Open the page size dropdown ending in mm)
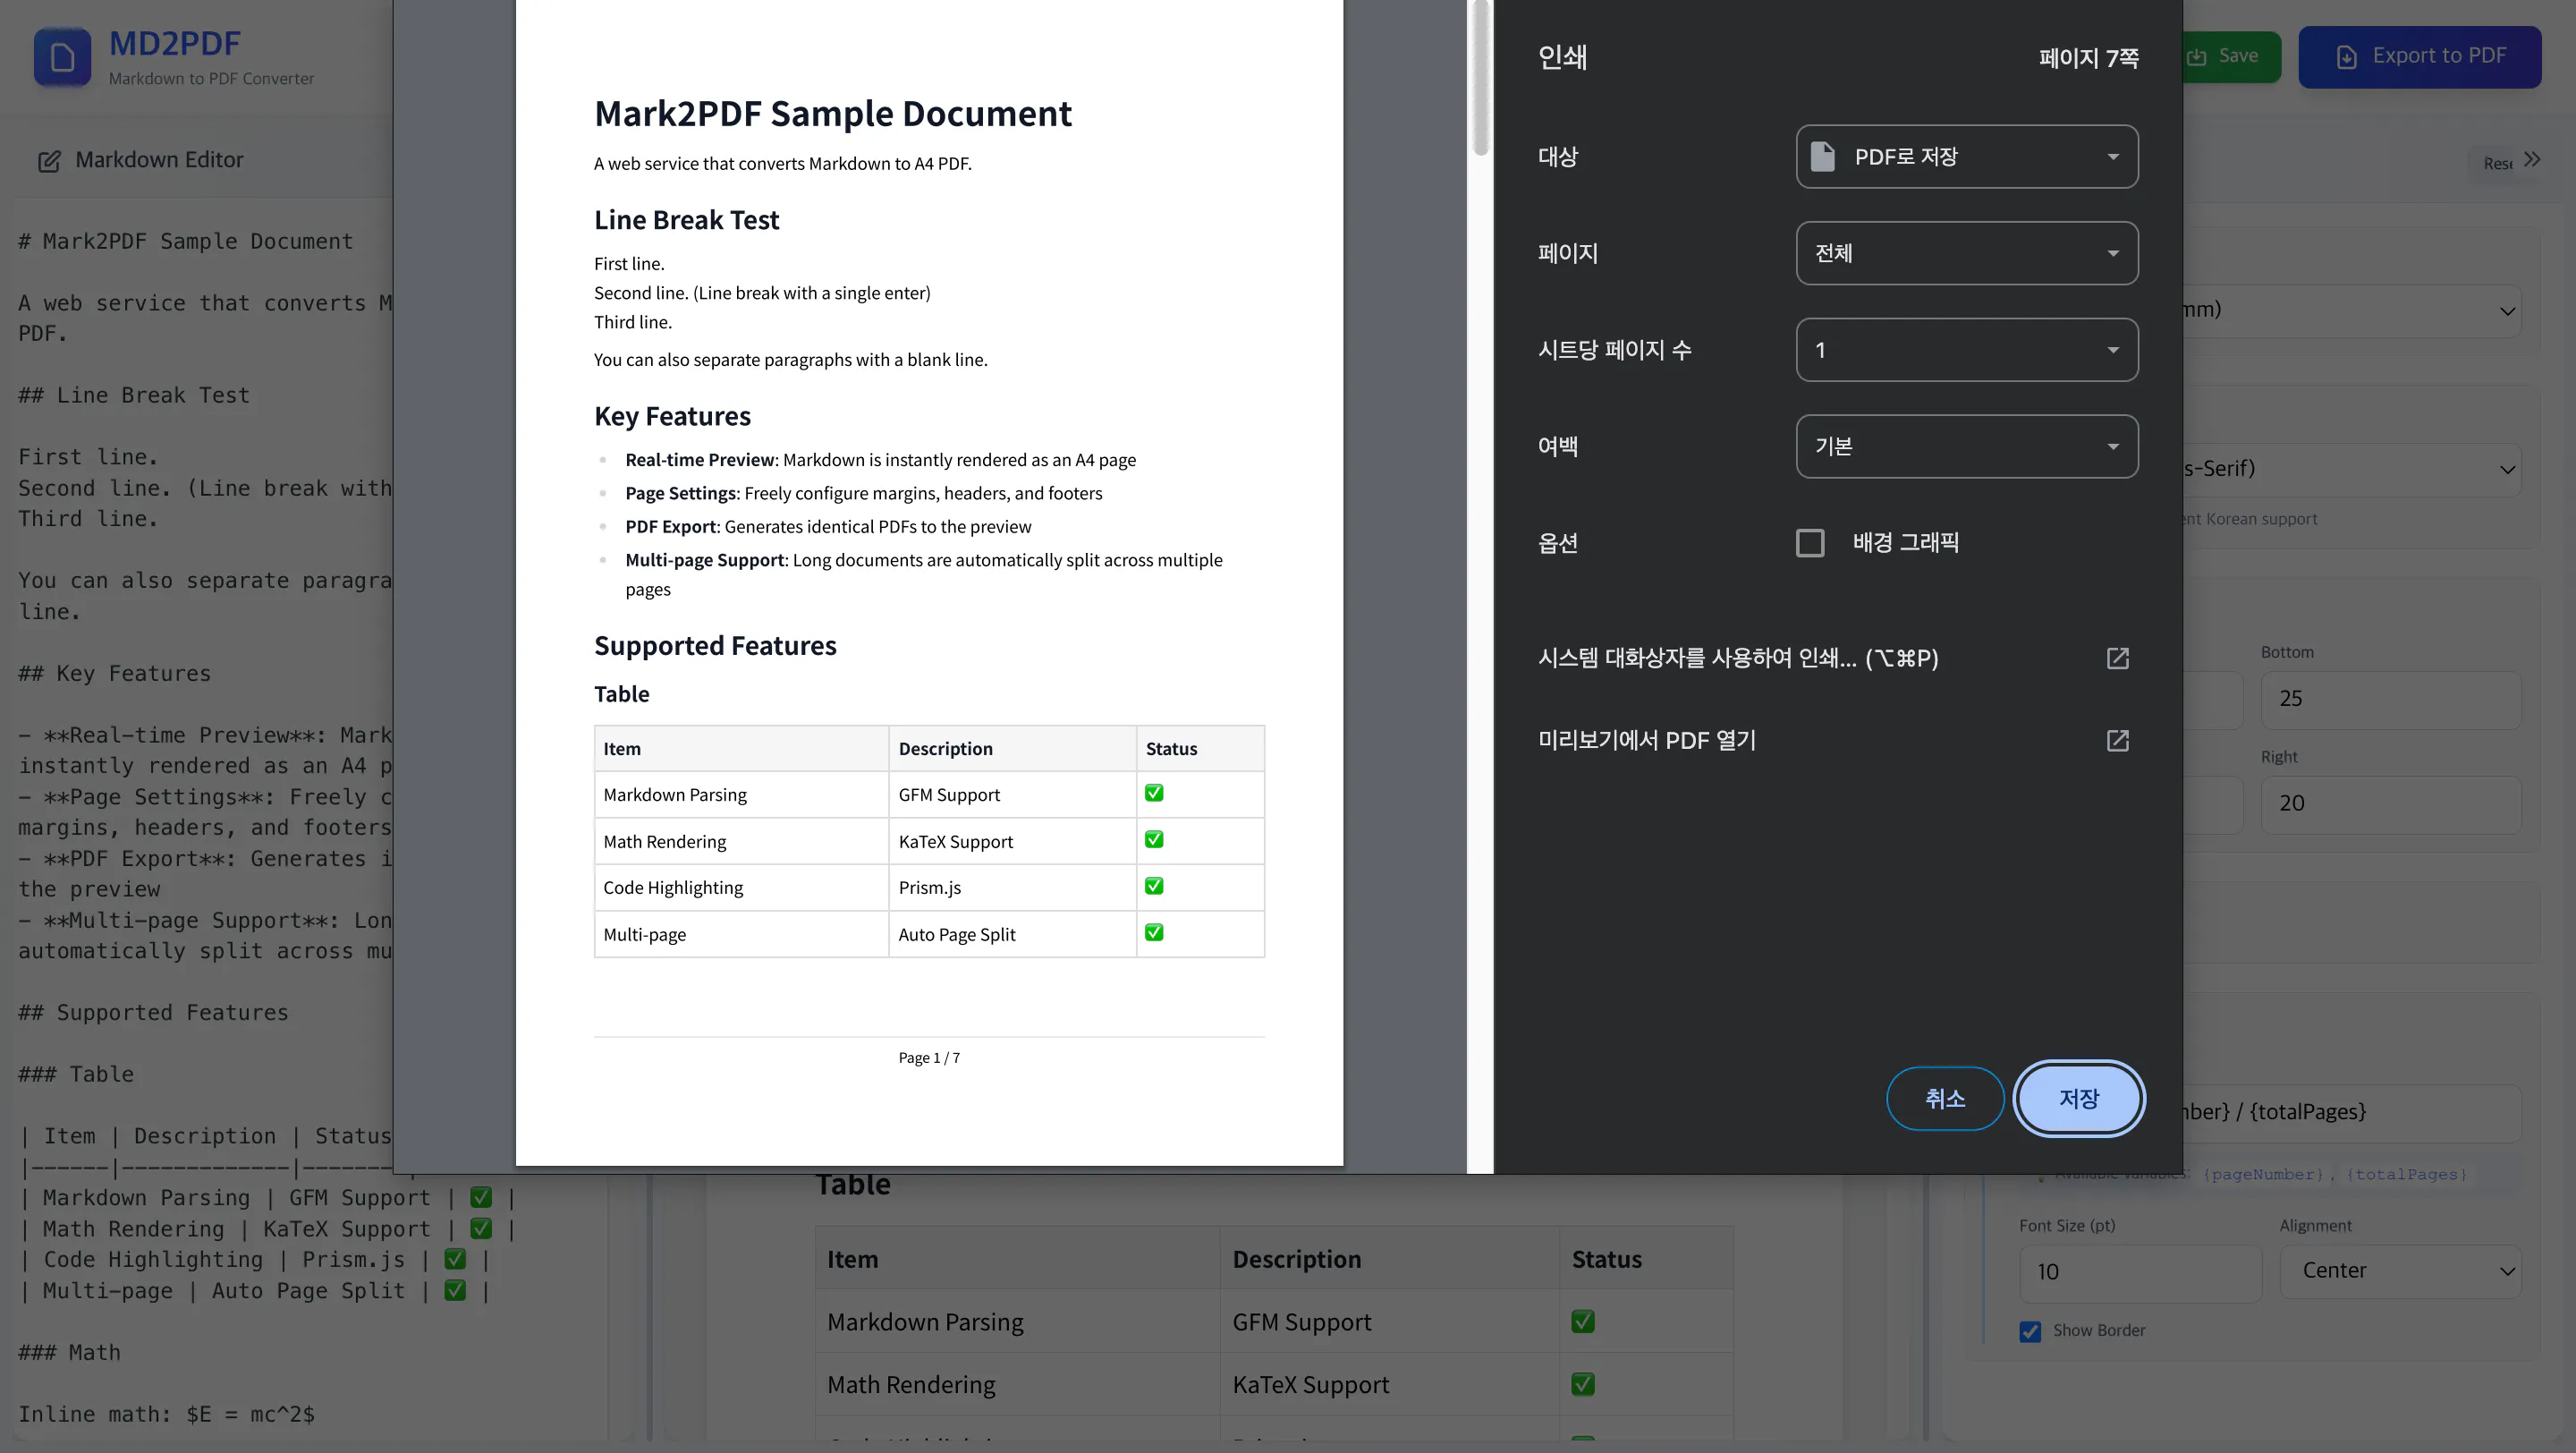The height and width of the screenshot is (1453, 2576). click(2352, 310)
